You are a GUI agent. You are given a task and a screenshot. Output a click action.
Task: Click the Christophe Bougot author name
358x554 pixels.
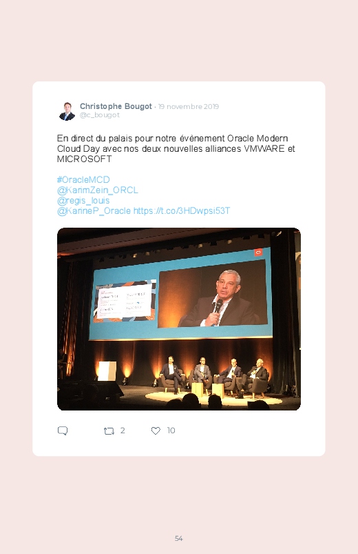[x=116, y=106]
